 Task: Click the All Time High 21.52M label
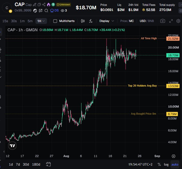[149, 38]
